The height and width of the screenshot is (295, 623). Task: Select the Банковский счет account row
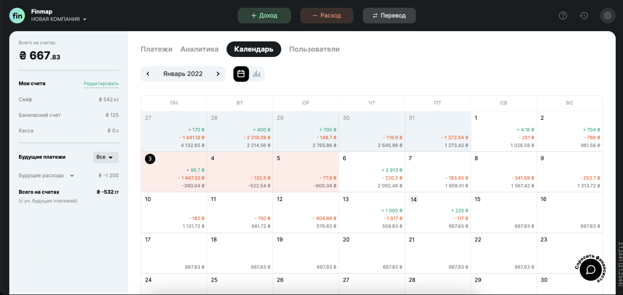click(69, 115)
